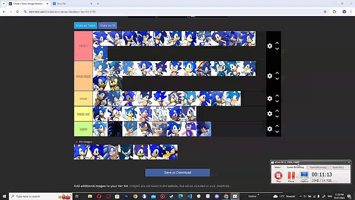The height and width of the screenshot is (200, 355).
Task: Close the Create a Sonic Design tab
Action: [x=47, y=4]
